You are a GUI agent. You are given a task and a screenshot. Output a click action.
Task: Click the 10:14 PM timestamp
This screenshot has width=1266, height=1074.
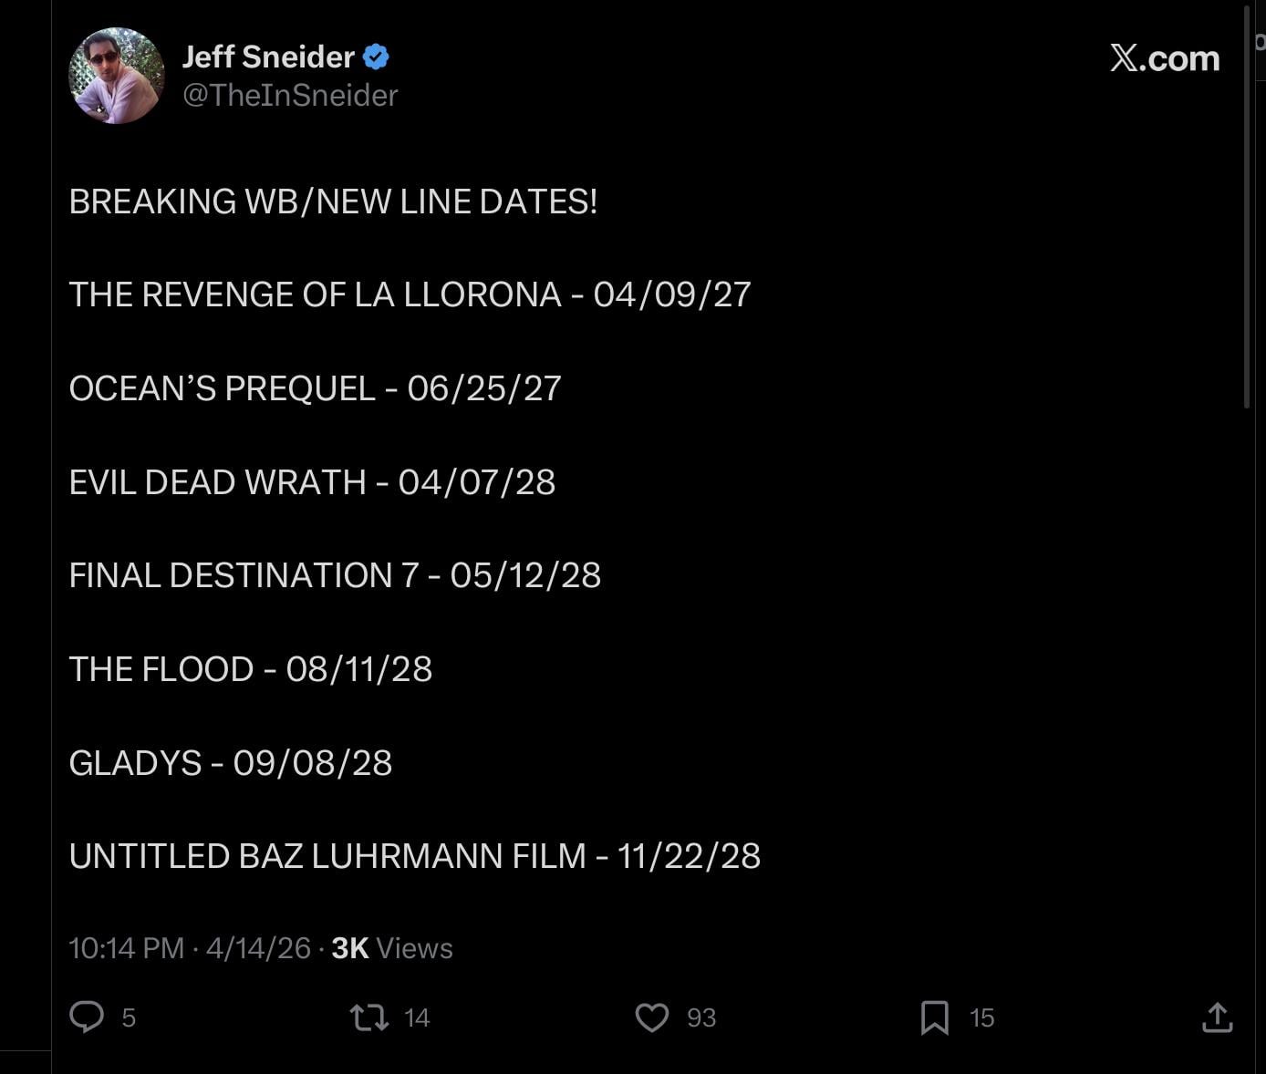[126, 948]
